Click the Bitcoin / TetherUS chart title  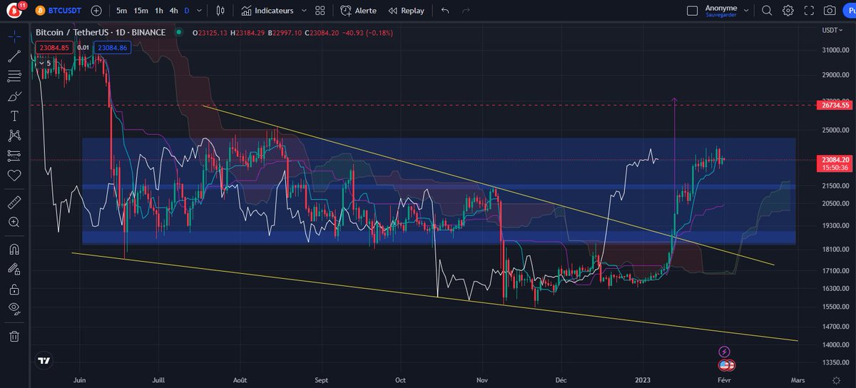click(x=101, y=33)
